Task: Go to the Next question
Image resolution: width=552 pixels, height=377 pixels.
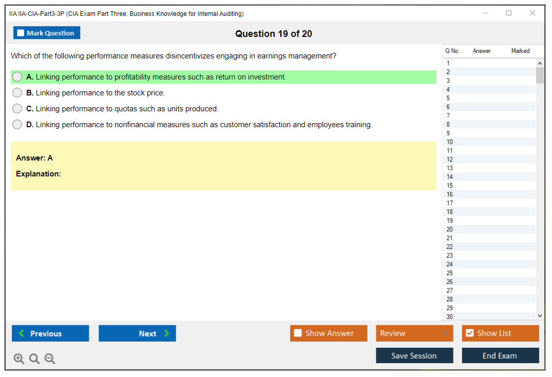Action: (x=137, y=333)
